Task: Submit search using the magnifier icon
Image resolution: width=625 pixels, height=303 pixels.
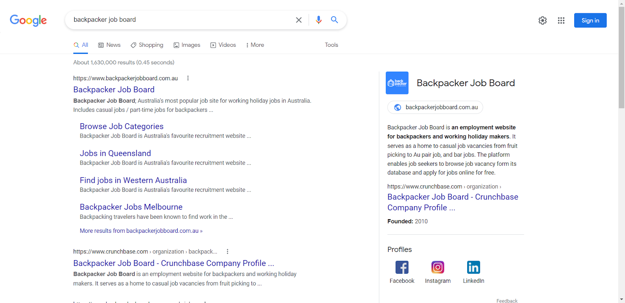Action: (x=334, y=19)
